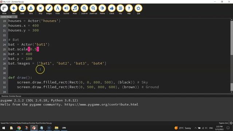This screenshot has height=131, width=233.
Task: Toggle the editor Theme
Action: click(x=102, y=9)
